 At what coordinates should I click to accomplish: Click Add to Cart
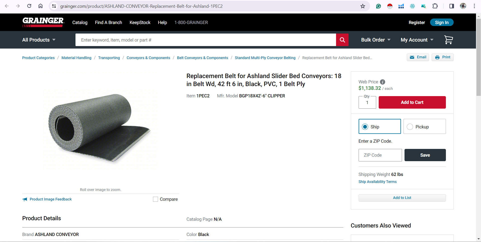click(412, 102)
